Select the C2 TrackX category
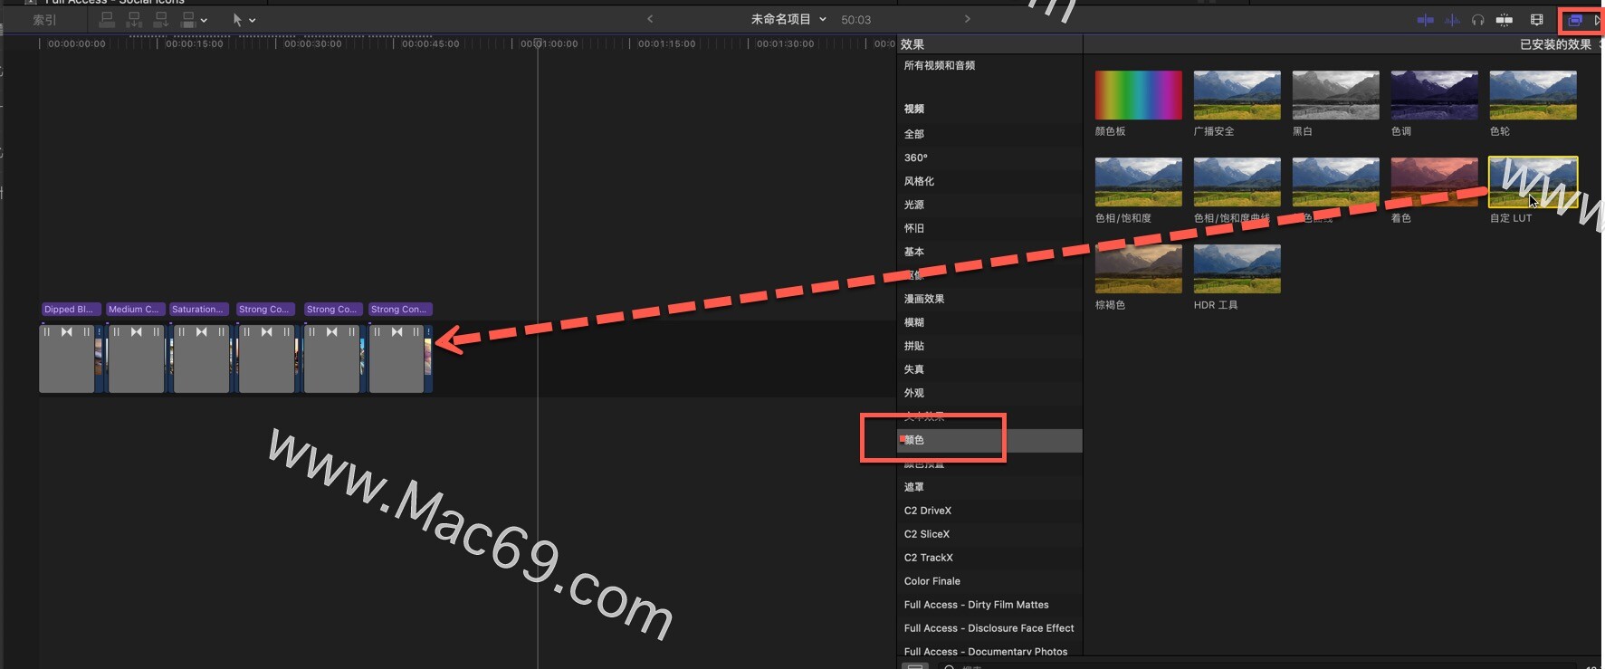Viewport: 1605px width, 669px height. point(989,558)
